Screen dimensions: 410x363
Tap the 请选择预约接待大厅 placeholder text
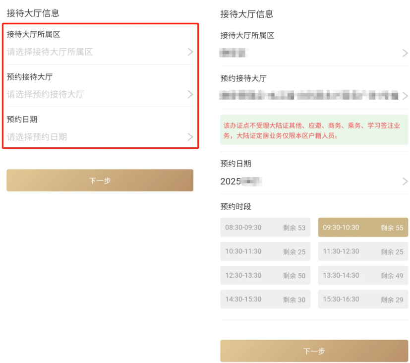click(x=46, y=94)
